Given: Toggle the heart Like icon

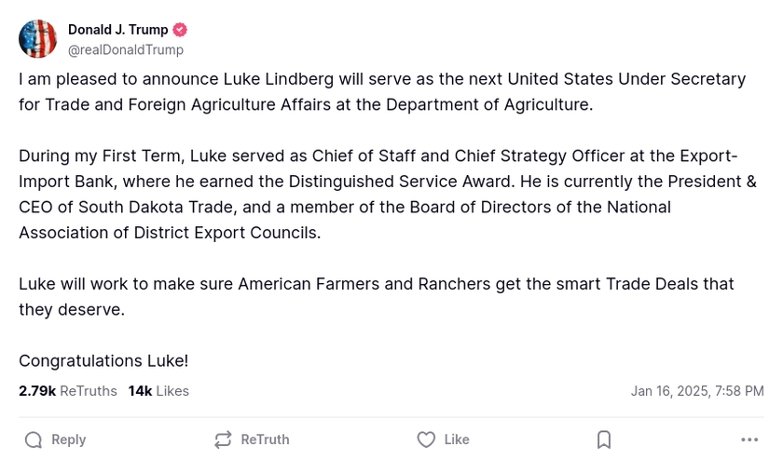Looking at the screenshot, I should click(x=426, y=439).
